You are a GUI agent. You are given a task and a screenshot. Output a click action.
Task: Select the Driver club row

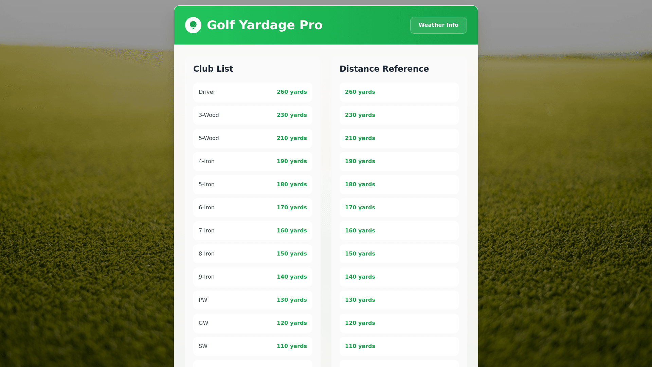point(253,92)
